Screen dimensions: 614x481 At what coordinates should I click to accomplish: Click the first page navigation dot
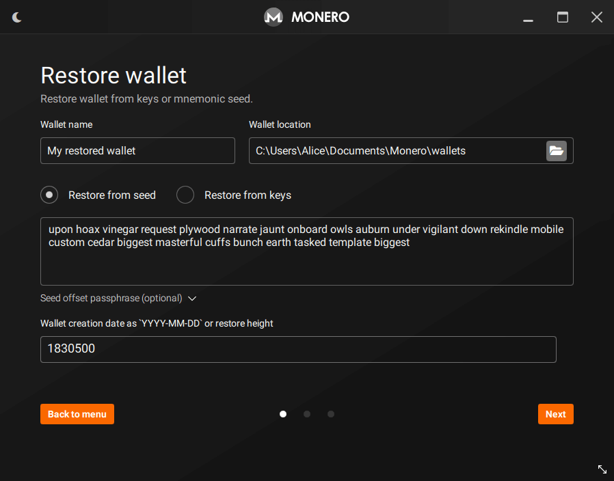tap(282, 414)
